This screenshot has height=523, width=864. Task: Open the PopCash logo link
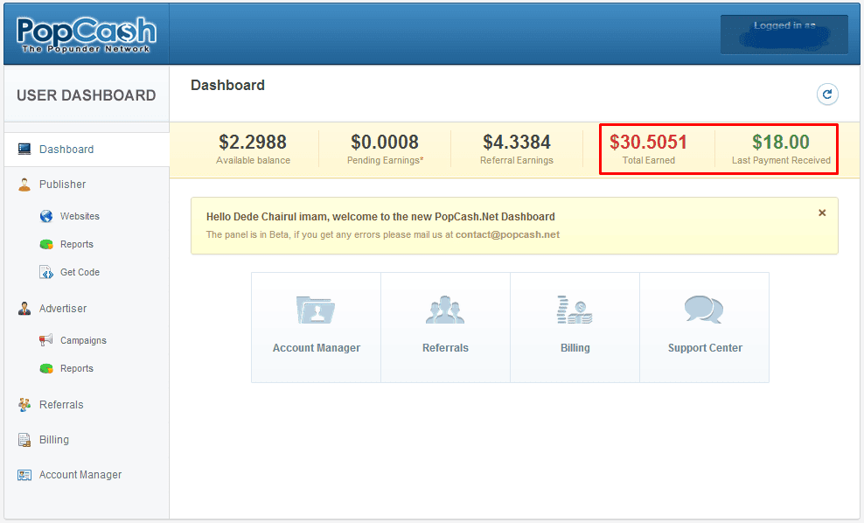coord(85,33)
